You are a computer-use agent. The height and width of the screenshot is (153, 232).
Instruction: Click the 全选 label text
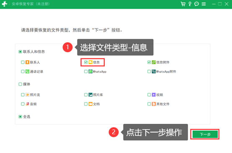27,117
